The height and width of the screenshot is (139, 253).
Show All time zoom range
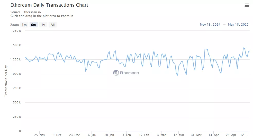tap(52, 25)
